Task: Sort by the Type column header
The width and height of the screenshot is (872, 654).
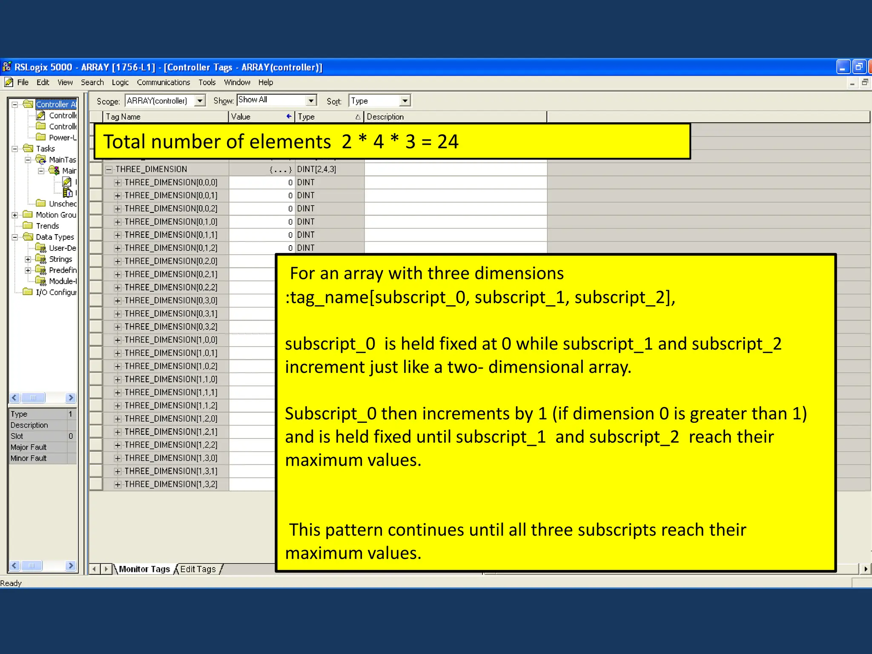Action: coord(330,117)
